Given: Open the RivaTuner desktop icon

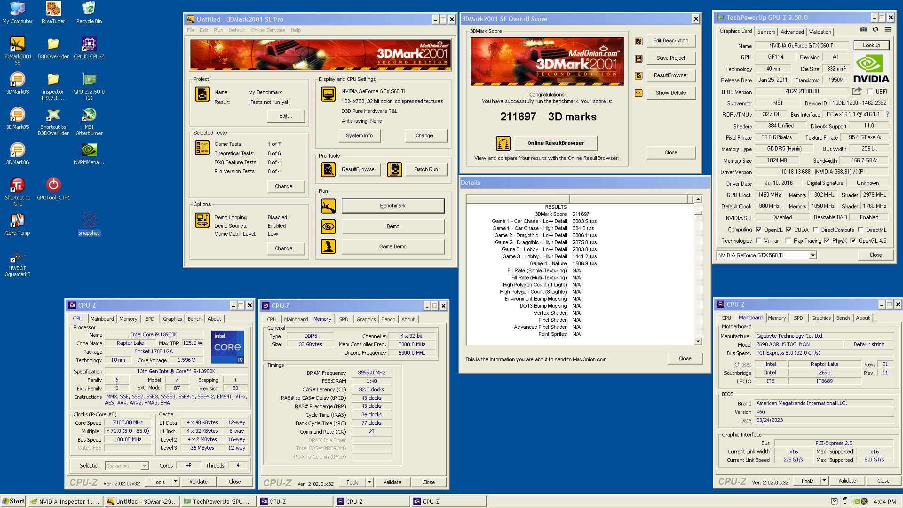Looking at the screenshot, I should click(x=53, y=13).
